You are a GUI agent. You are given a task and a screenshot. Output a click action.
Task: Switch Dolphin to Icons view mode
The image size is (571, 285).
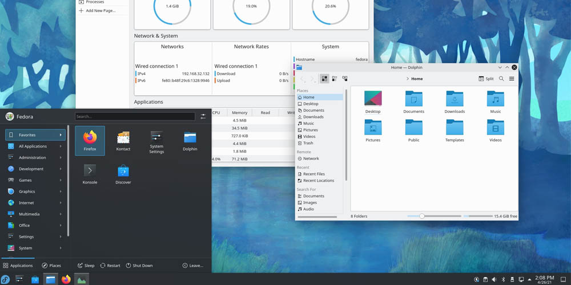(324, 79)
